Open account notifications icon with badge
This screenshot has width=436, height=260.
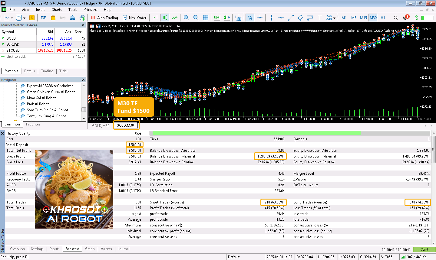pos(406,18)
